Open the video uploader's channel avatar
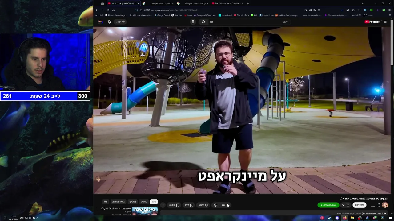The width and height of the screenshot is (394, 221). [x=385, y=205]
